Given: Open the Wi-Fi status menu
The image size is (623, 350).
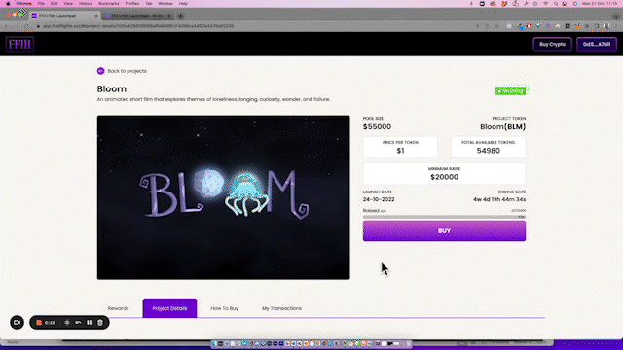Looking at the screenshot, I should click(545, 4).
